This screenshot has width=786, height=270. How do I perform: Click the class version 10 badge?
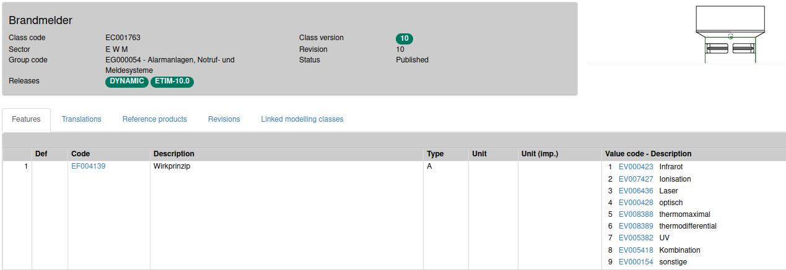click(x=404, y=38)
